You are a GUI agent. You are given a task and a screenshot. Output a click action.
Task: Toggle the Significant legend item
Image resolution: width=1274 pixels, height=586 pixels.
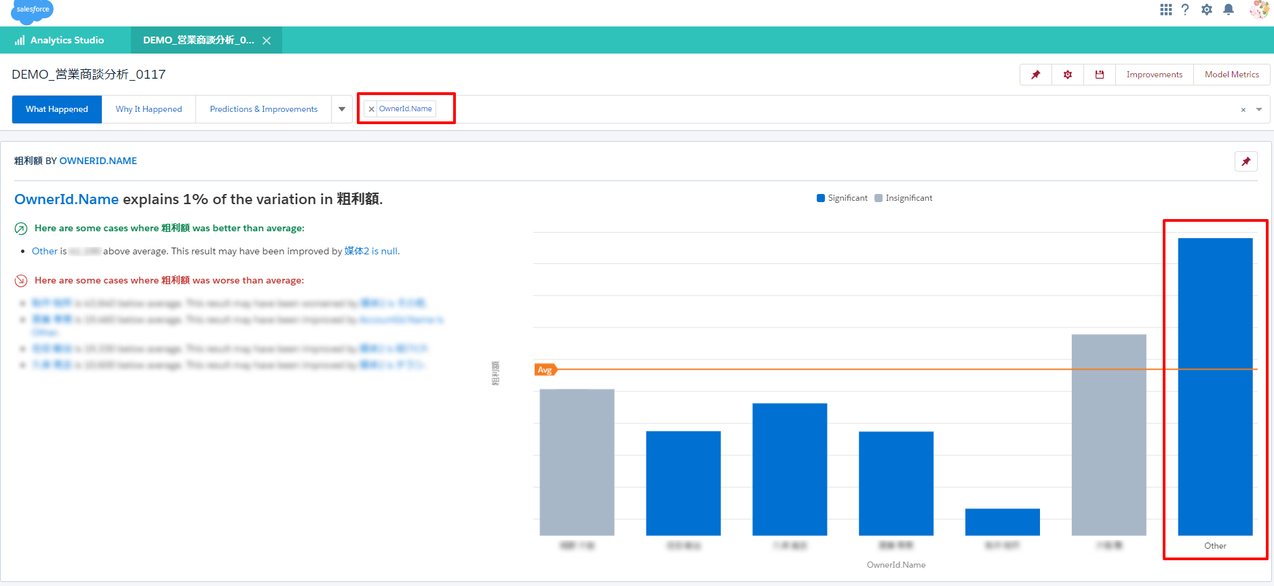842,198
